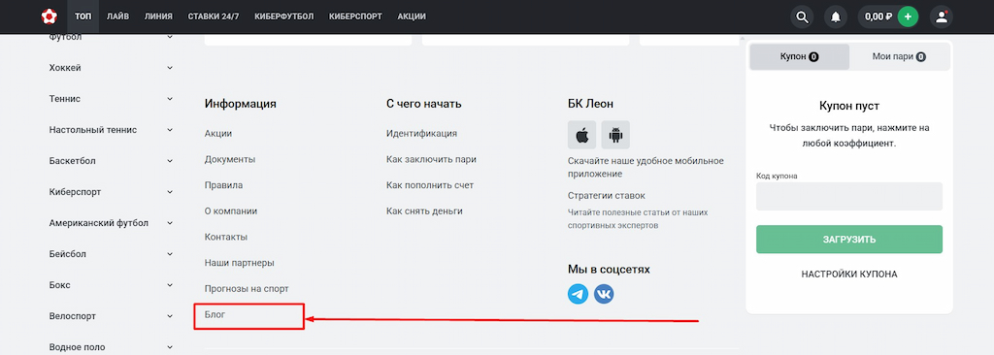The height and width of the screenshot is (355, 994).
Task: Select Бейсбол in the sports sidebar
Action: [67, 254]
